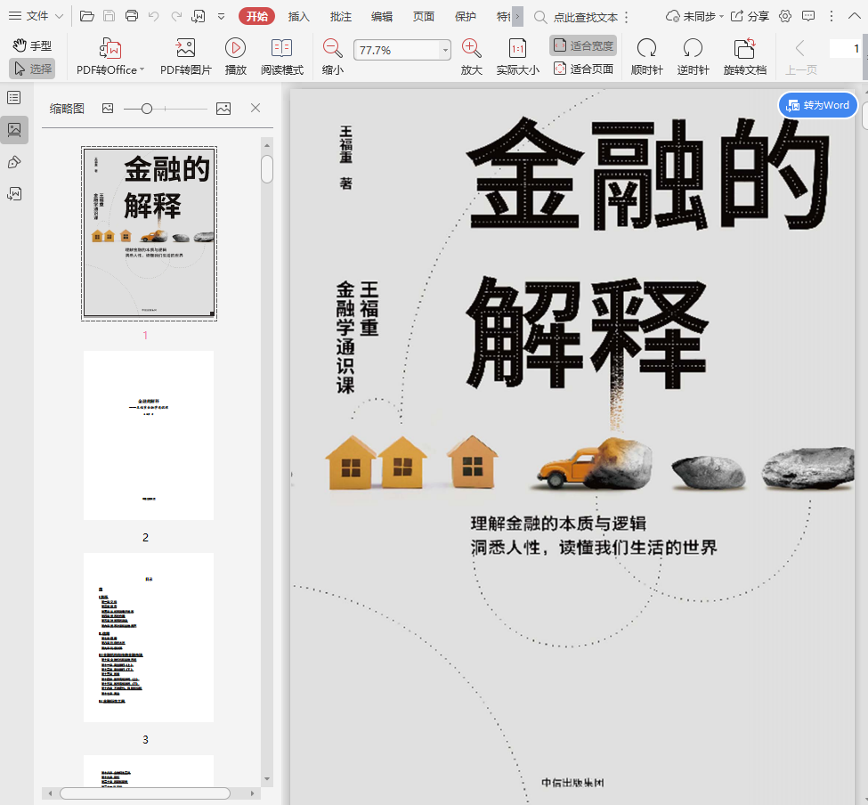
Task: Click the 转为Word button
Action: click(x=818, y=105)
